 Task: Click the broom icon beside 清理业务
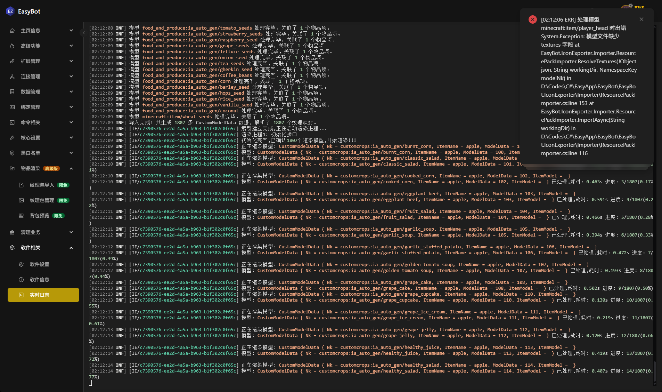tap(12, 232)
